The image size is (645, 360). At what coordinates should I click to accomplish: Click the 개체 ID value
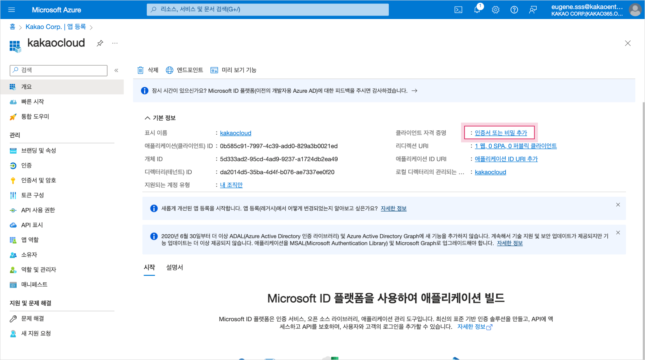[279, 159]
